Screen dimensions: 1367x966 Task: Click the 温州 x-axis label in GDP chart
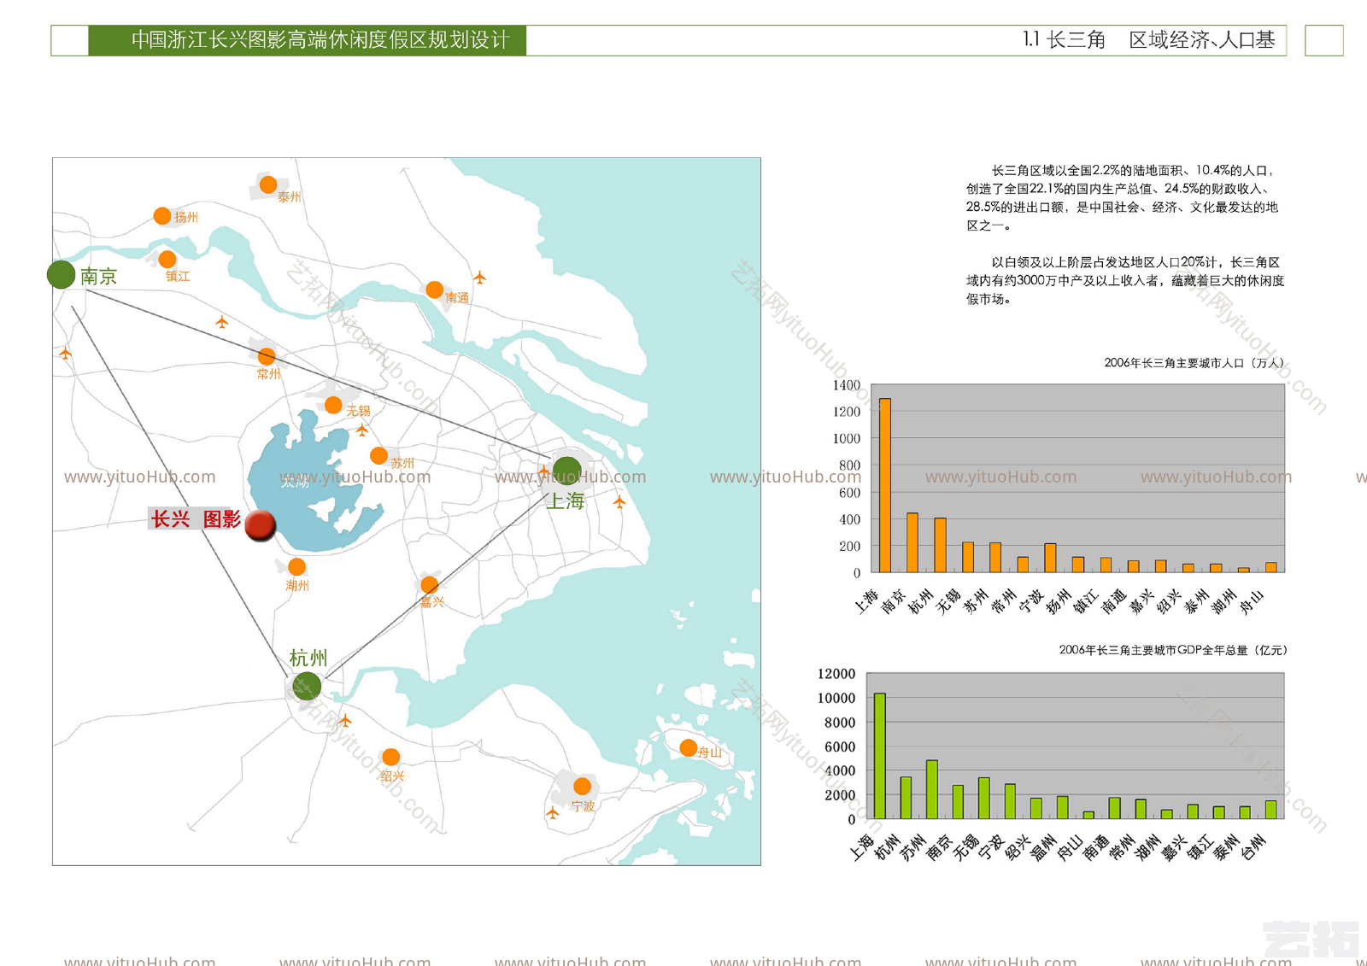pyautogui.click(x=1044, y=847)
